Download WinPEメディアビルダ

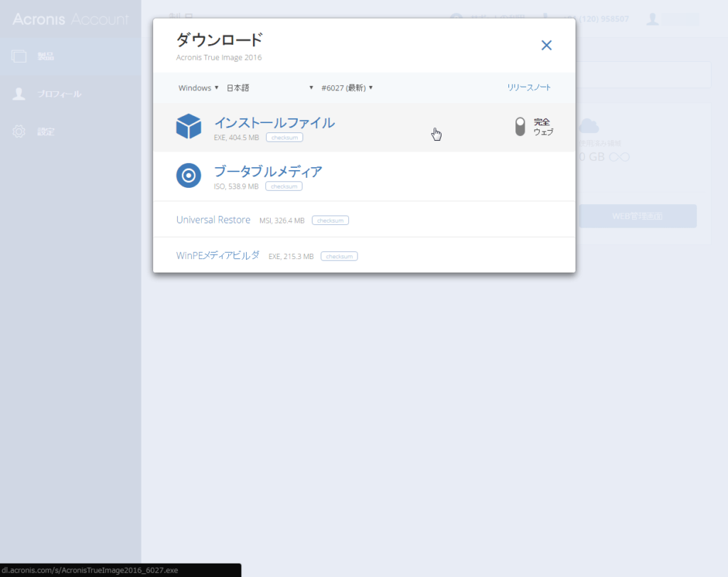218,255
